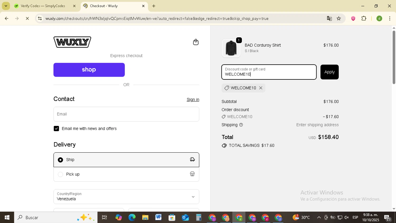
Task: Open a new browser tab
Action: (x=154, y=6)
